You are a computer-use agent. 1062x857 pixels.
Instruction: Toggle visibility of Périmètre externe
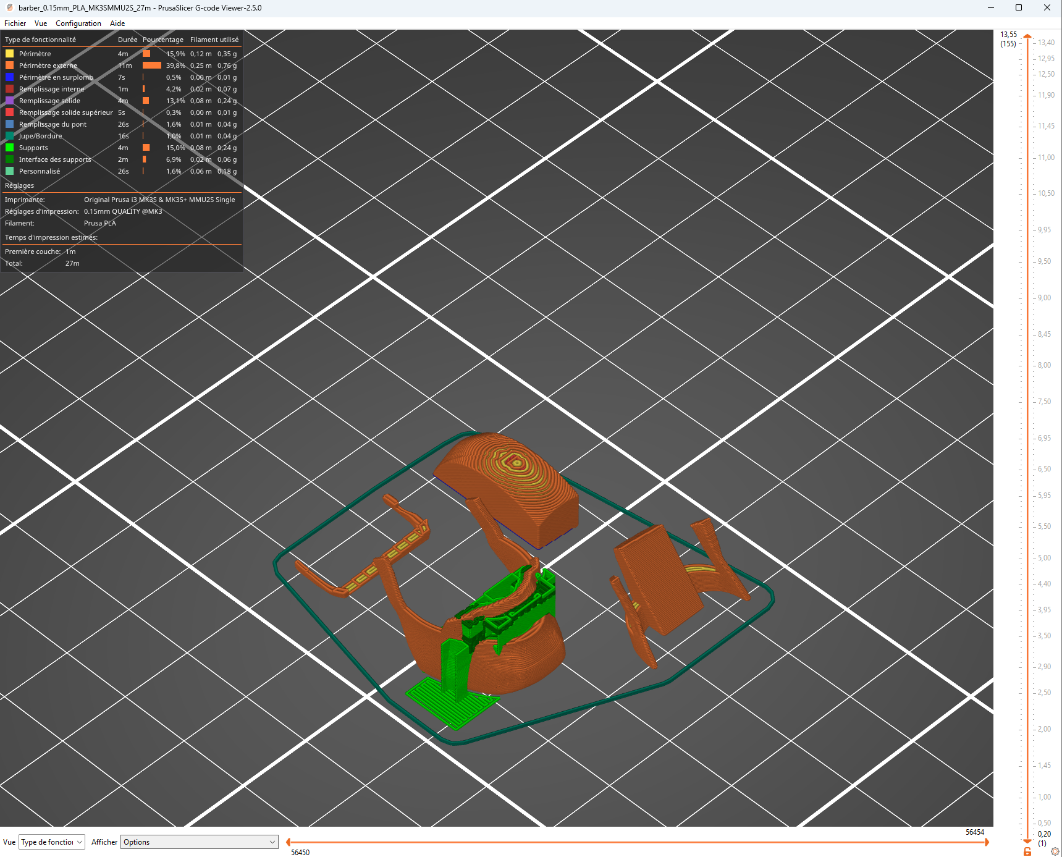point(48,65)
